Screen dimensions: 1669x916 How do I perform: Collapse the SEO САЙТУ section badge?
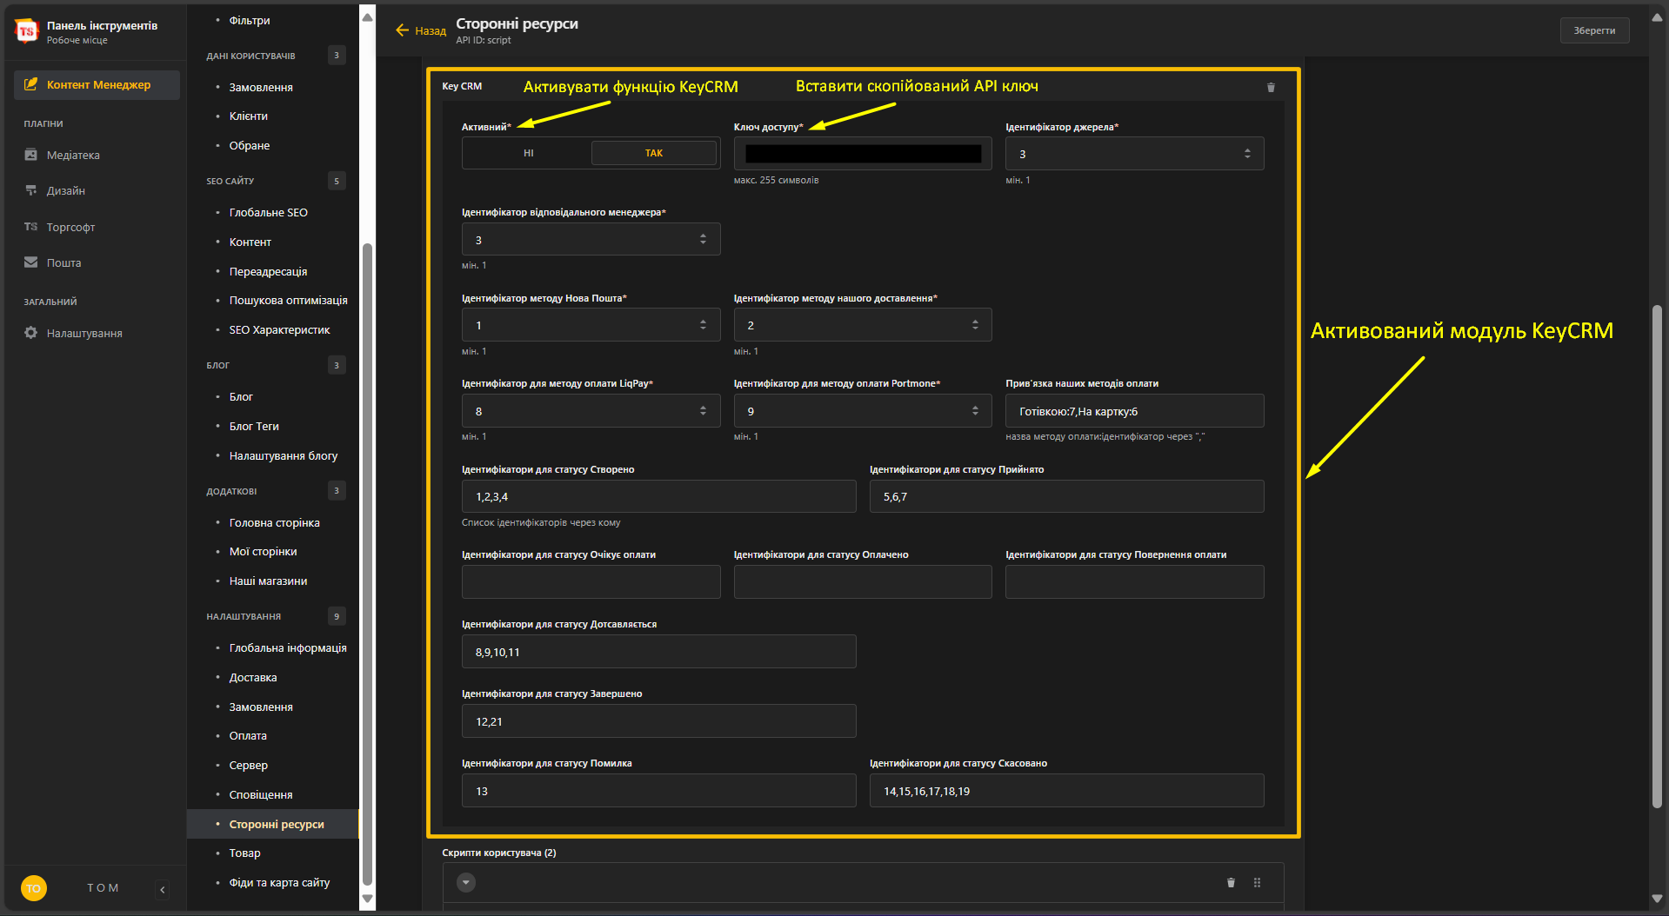[337, 181]
